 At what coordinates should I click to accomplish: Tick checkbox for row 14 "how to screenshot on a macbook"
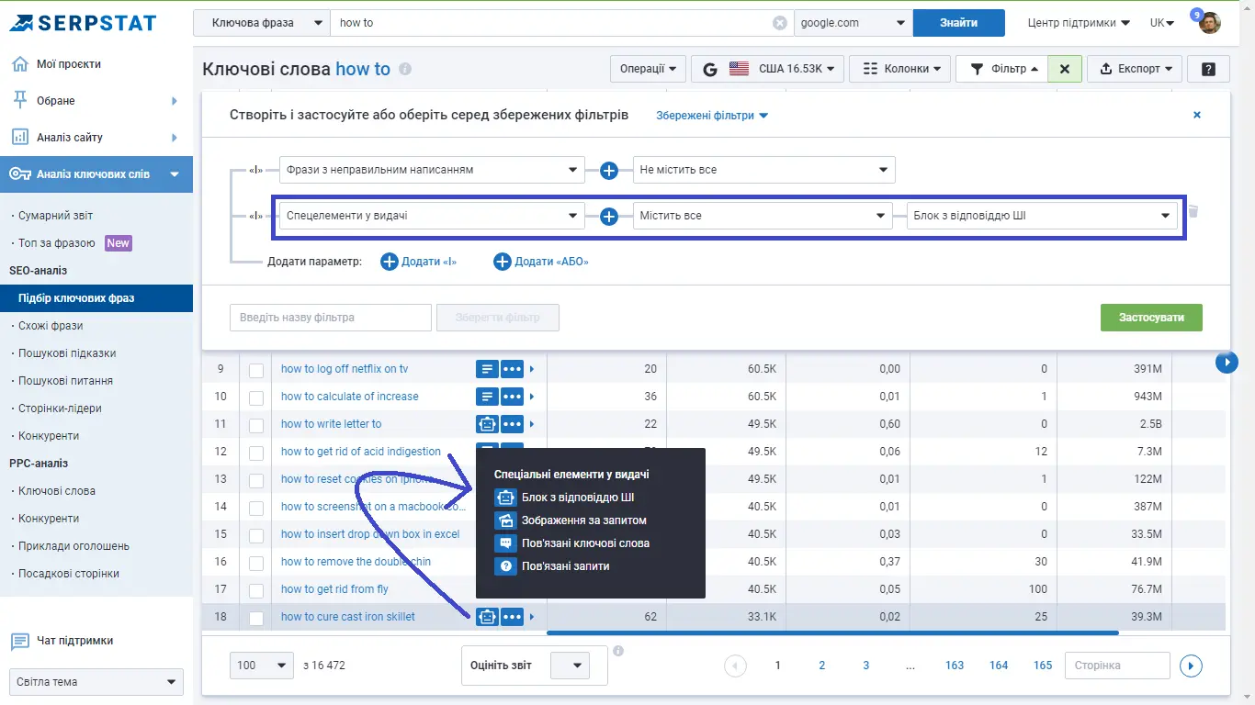[x=256, y=508]
